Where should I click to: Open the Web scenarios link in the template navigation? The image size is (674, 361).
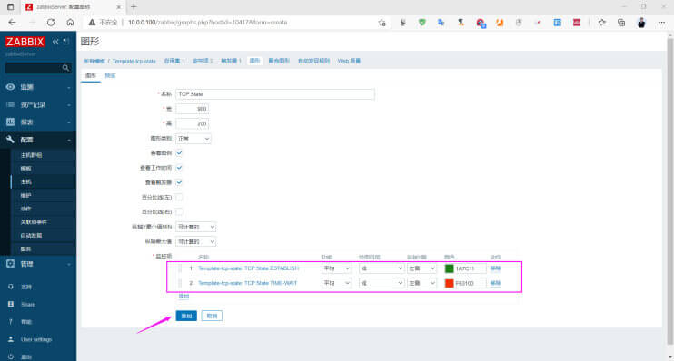tap(349, 61)
